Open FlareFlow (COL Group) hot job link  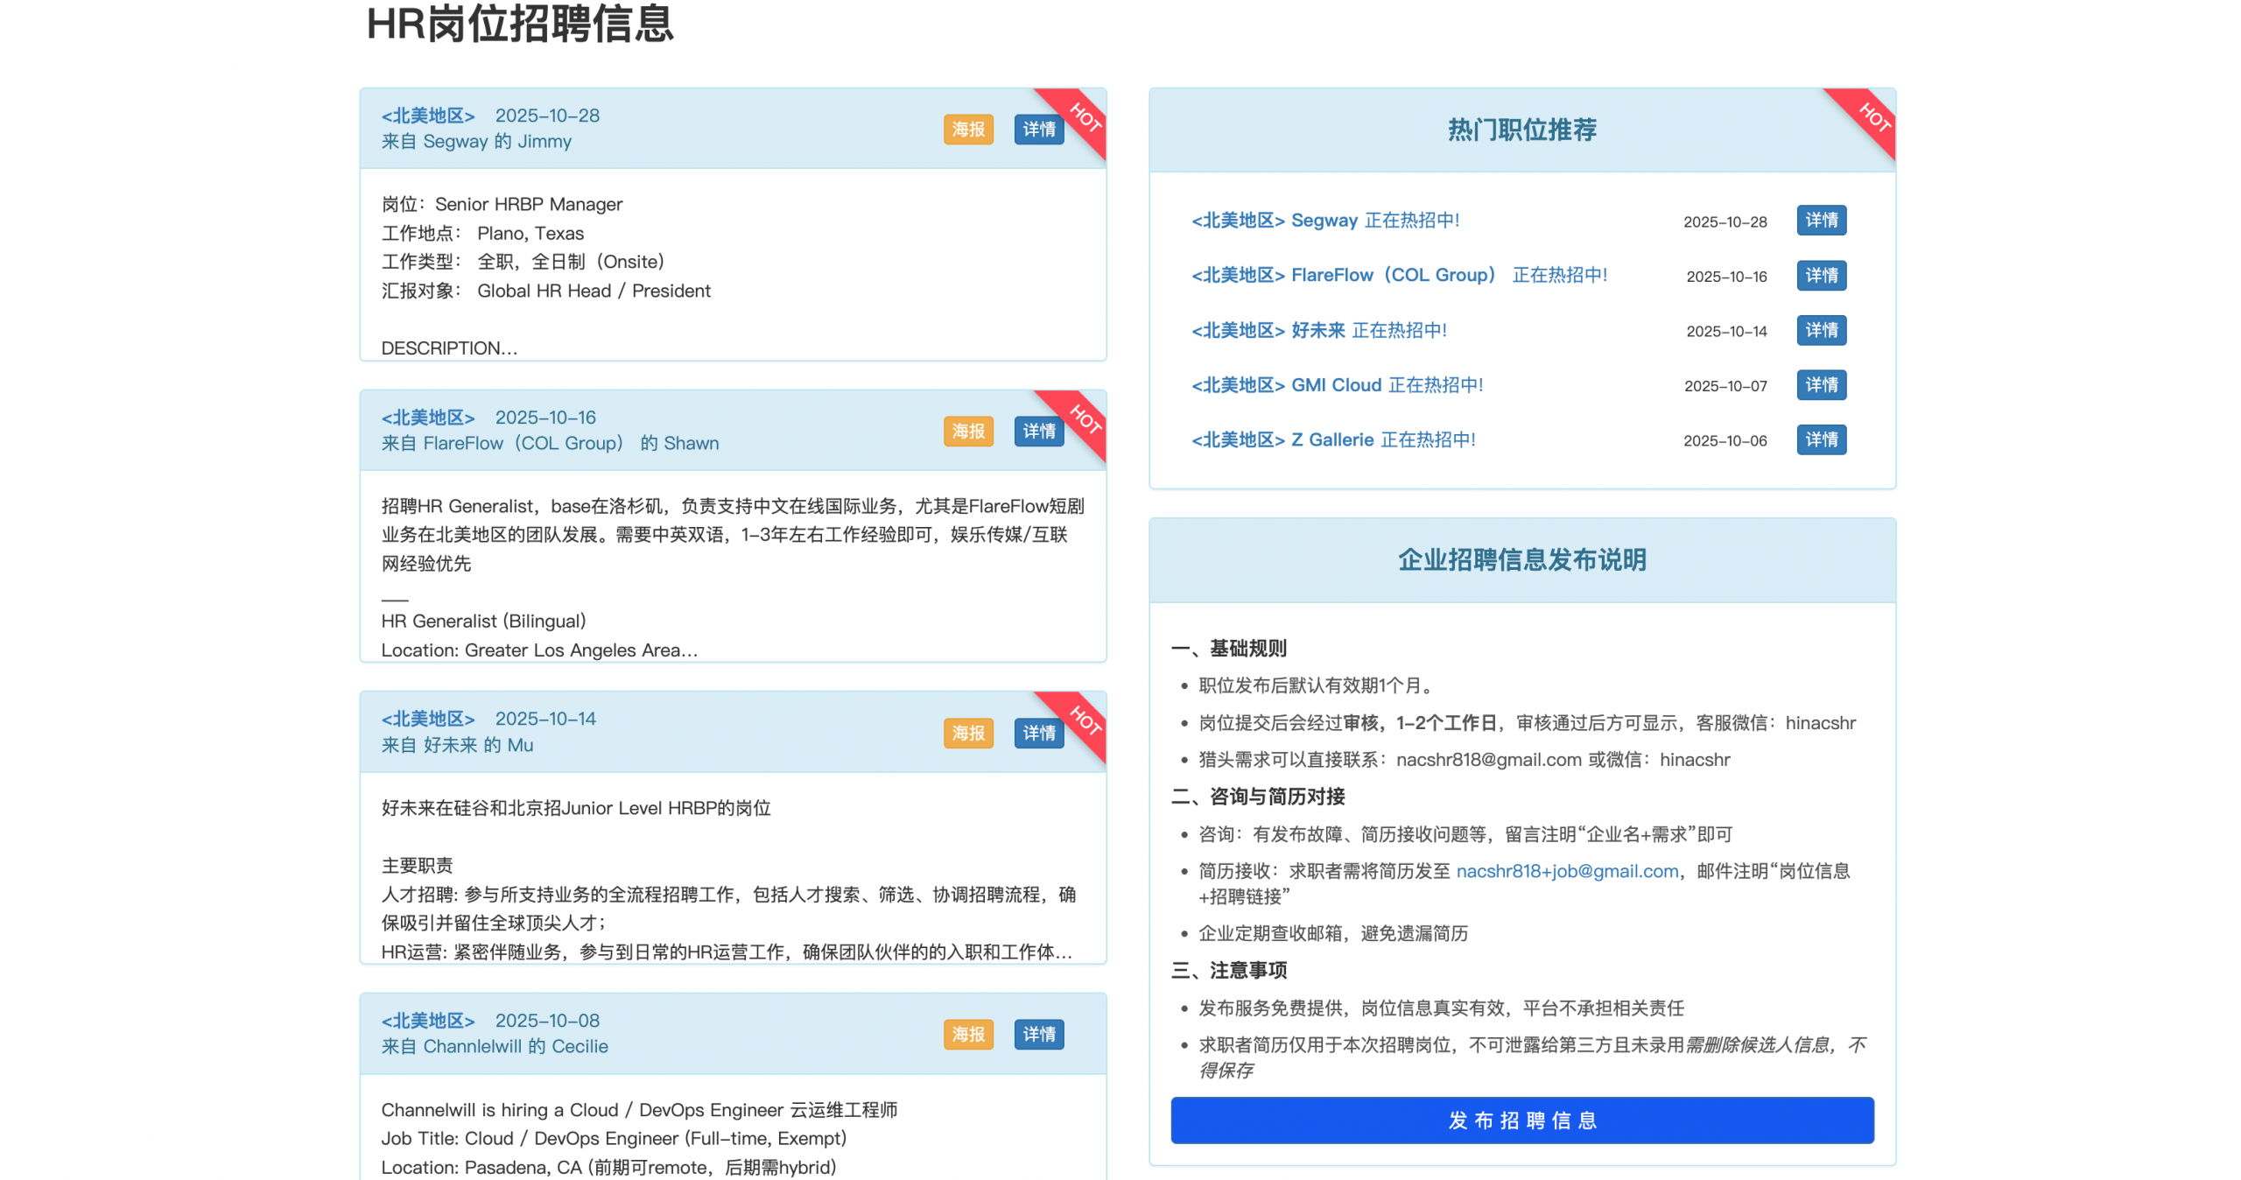point(1398,275)
